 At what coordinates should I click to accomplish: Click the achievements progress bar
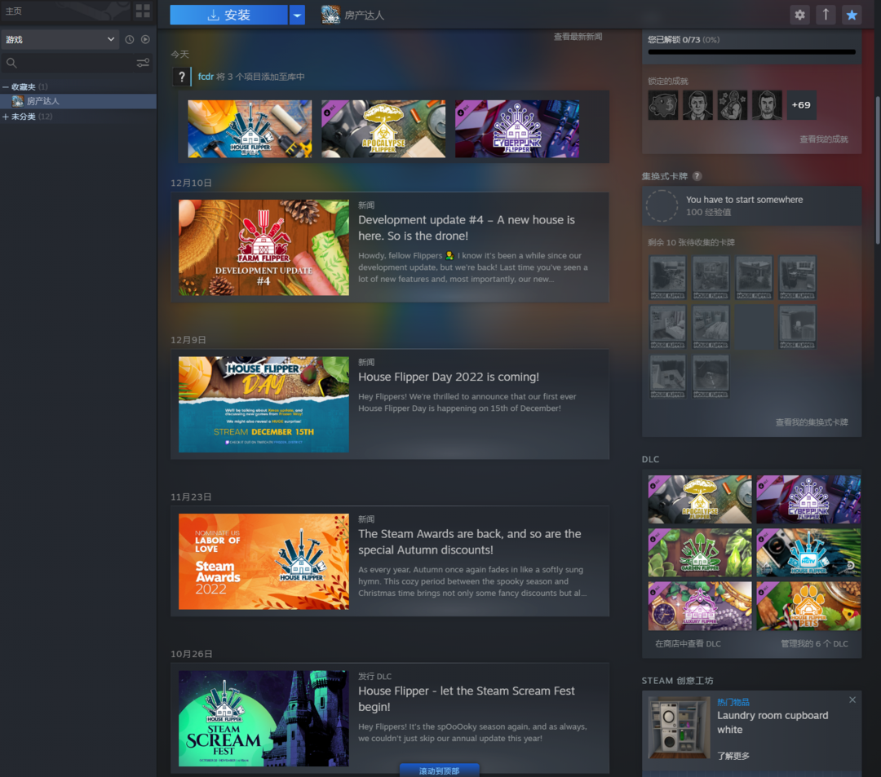pyautogui.click(x=751, y=52)
